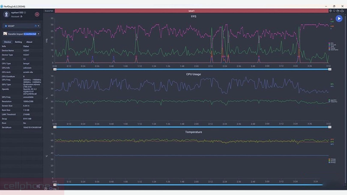Click the red record button
The height and width of the screenshot is (195, 347).
37,14
